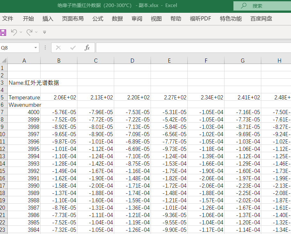This screenshot has height=234, width=291.
Task: Select the 'Wavenumber' cell
Action: [x=24, y=105]
